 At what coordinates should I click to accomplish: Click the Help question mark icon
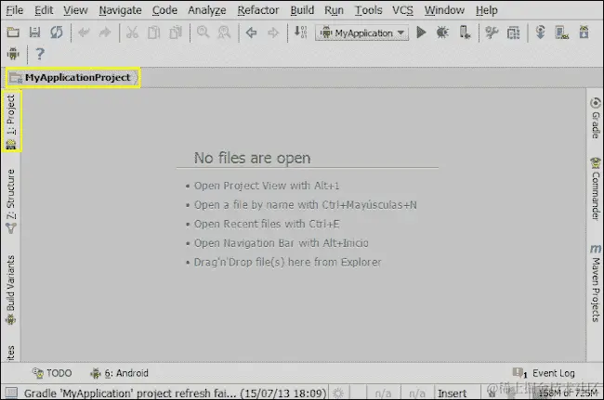(x=40, y=54)
